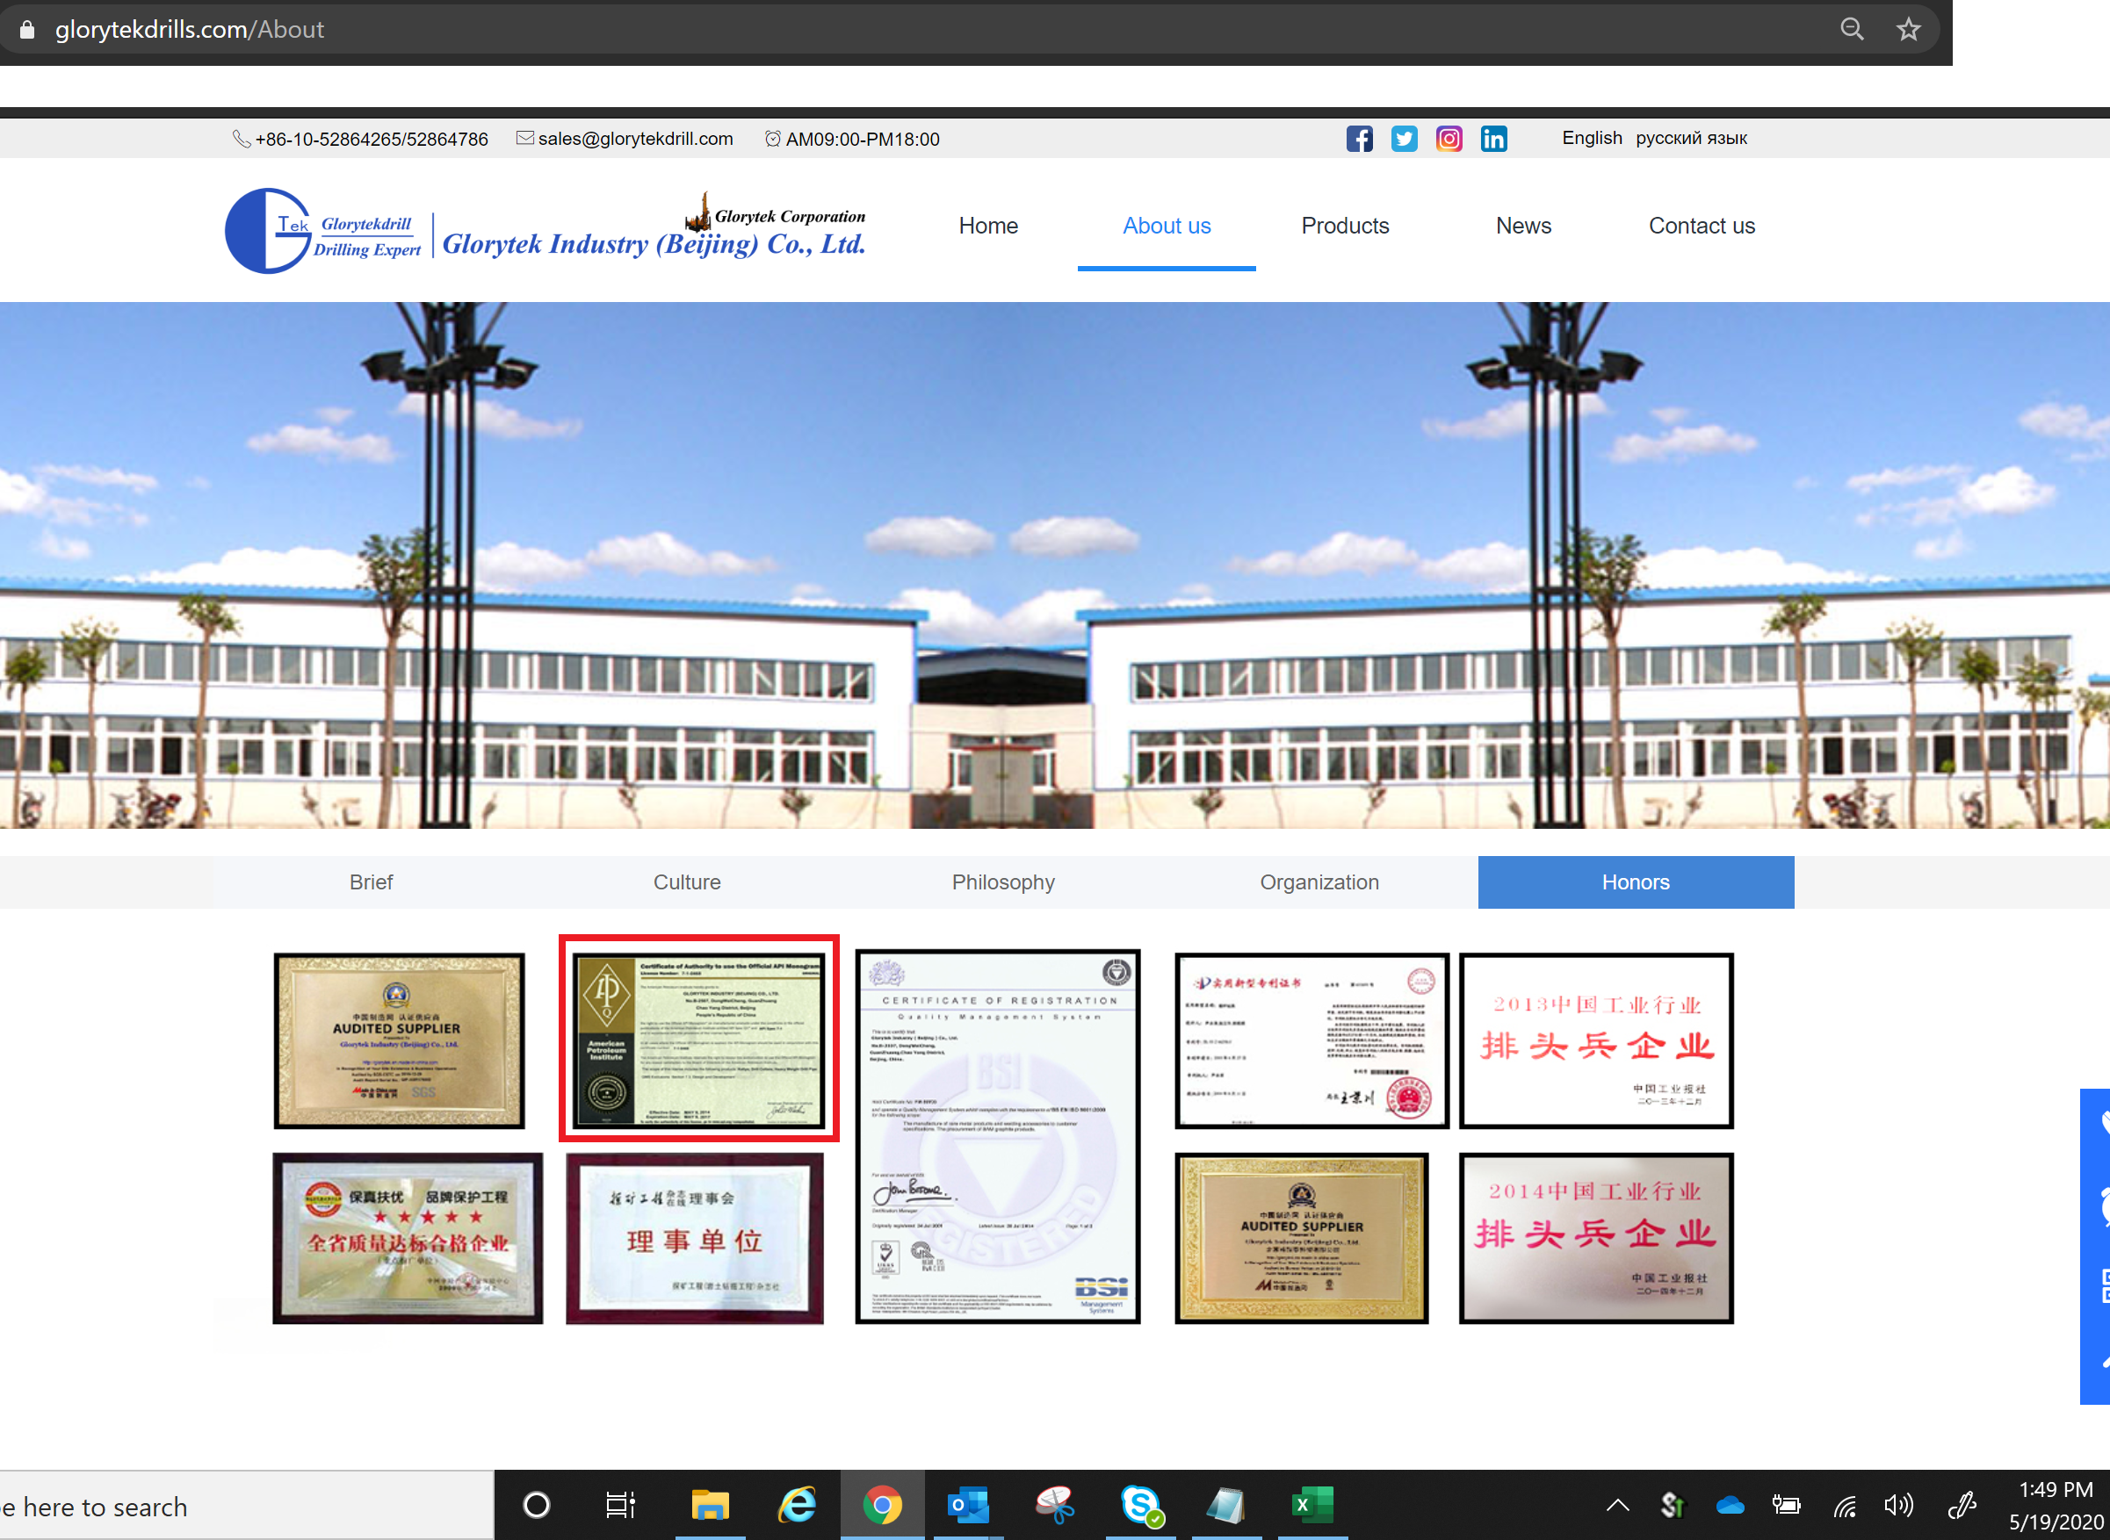Switch to the Culture tab

(687, 882)
